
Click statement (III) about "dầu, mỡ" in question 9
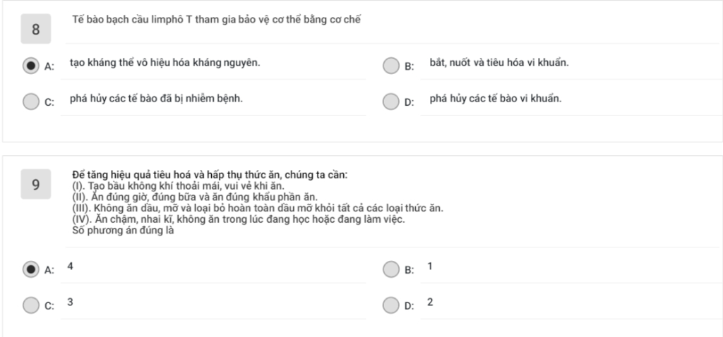[x=258, y=208]
